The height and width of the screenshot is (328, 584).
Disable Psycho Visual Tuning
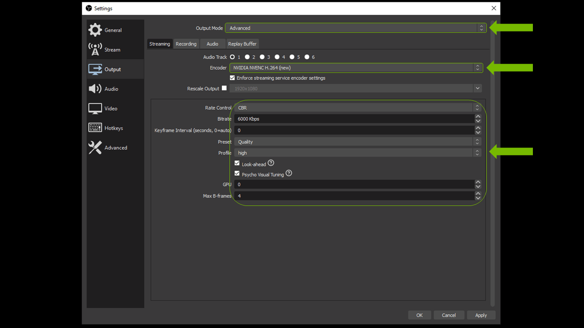coord(237,173)
